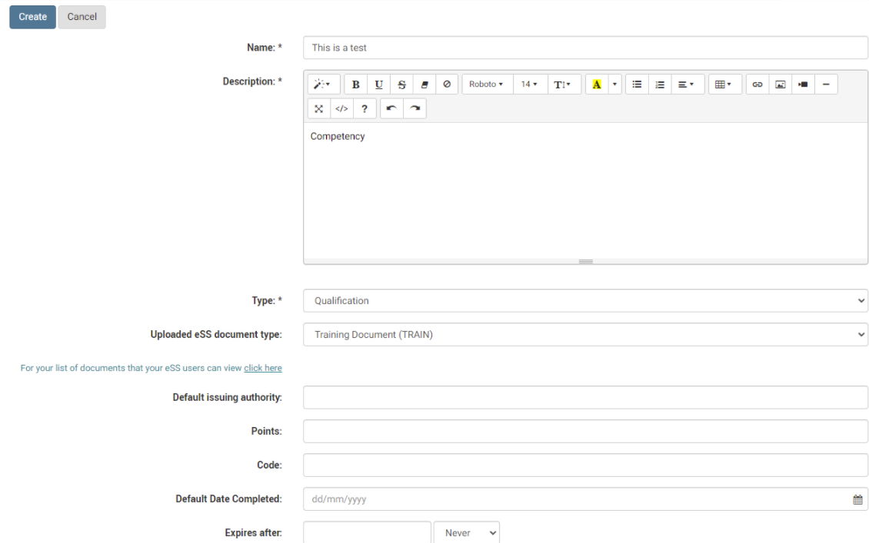869x543 pixels.
Task: Open the font size 14 dropdown
Action: click(x=529, y=84)
